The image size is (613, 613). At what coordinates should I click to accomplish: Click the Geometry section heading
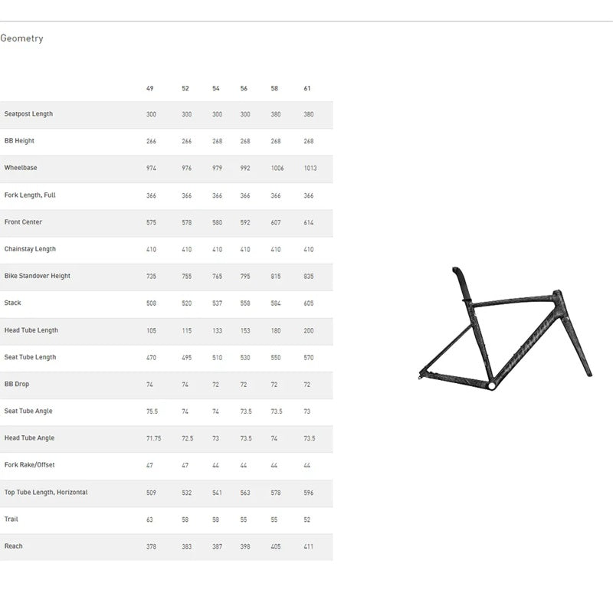[21, 38]
